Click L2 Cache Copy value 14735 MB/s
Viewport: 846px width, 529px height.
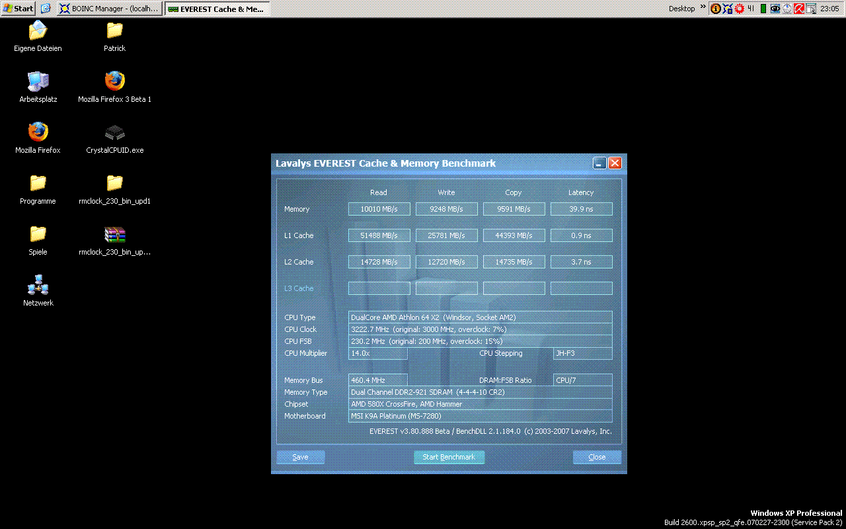click(514, 262)
